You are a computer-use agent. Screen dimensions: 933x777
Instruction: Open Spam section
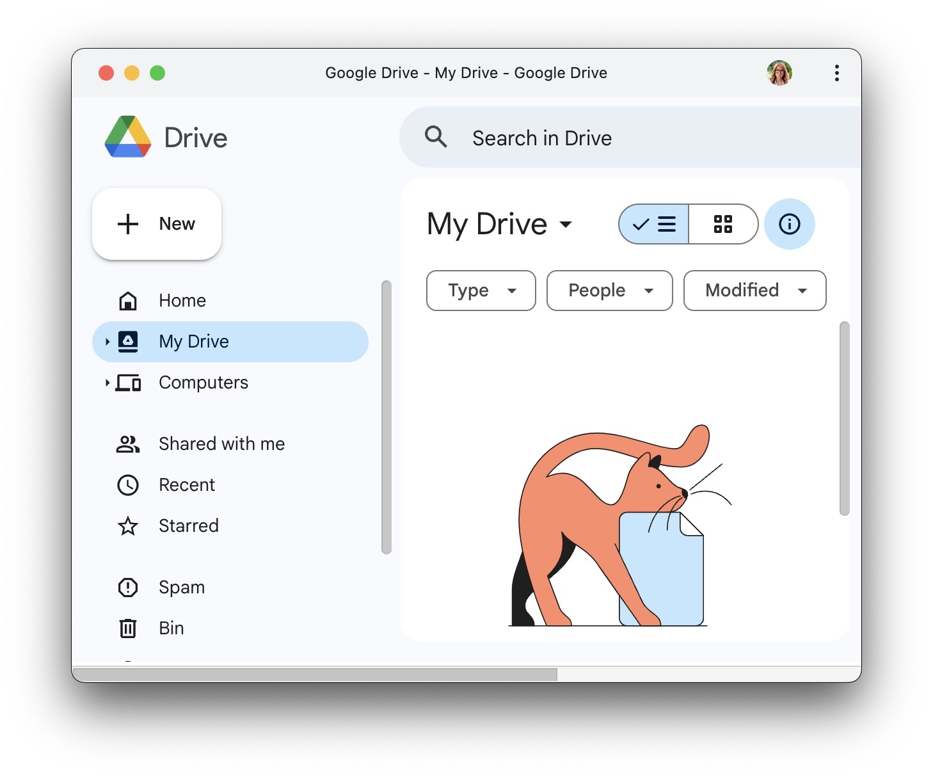coord(230,588)
